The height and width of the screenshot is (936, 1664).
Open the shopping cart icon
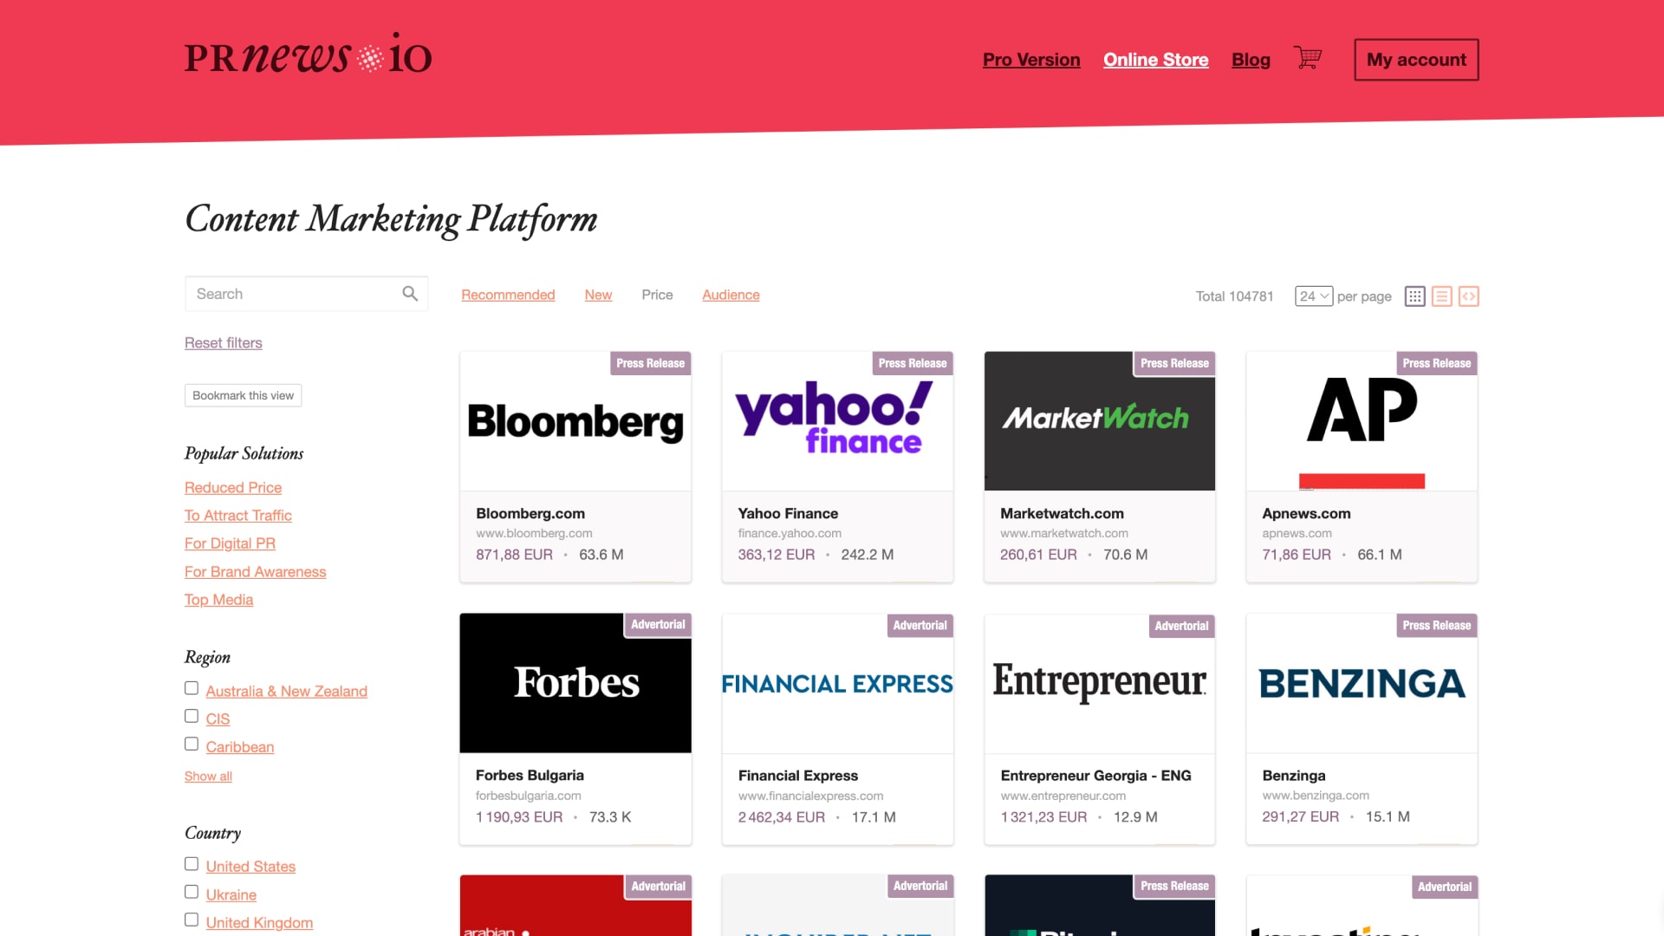(1307, 58)
